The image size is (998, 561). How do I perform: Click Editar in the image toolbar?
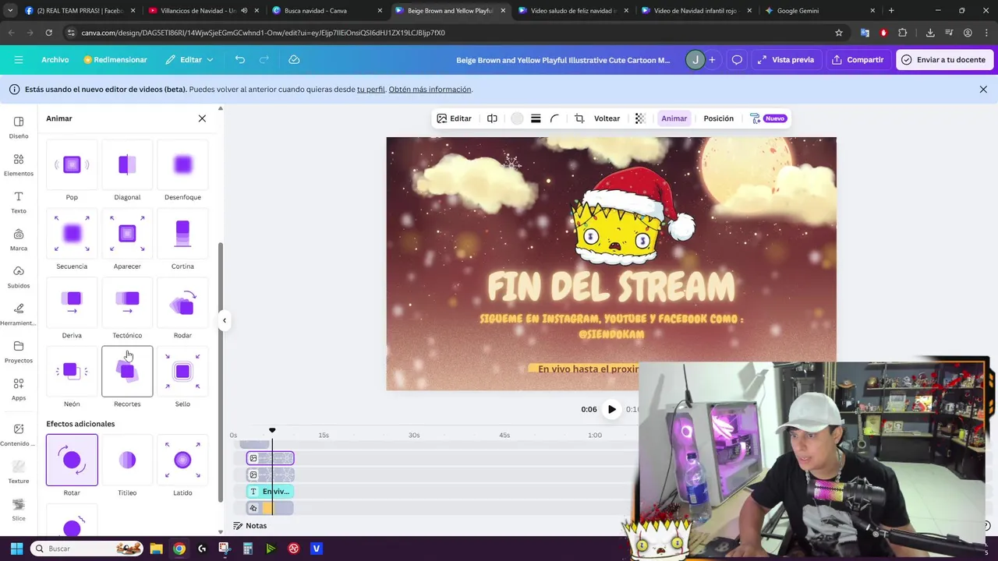pos(454,118)
